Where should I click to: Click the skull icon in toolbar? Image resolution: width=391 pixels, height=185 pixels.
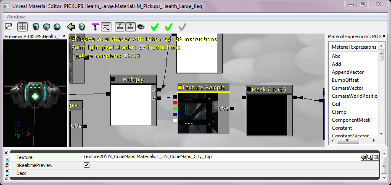[82, 27]
